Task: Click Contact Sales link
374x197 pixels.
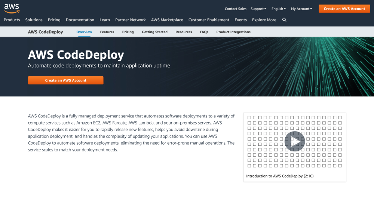Action: [x=235, y=9]
